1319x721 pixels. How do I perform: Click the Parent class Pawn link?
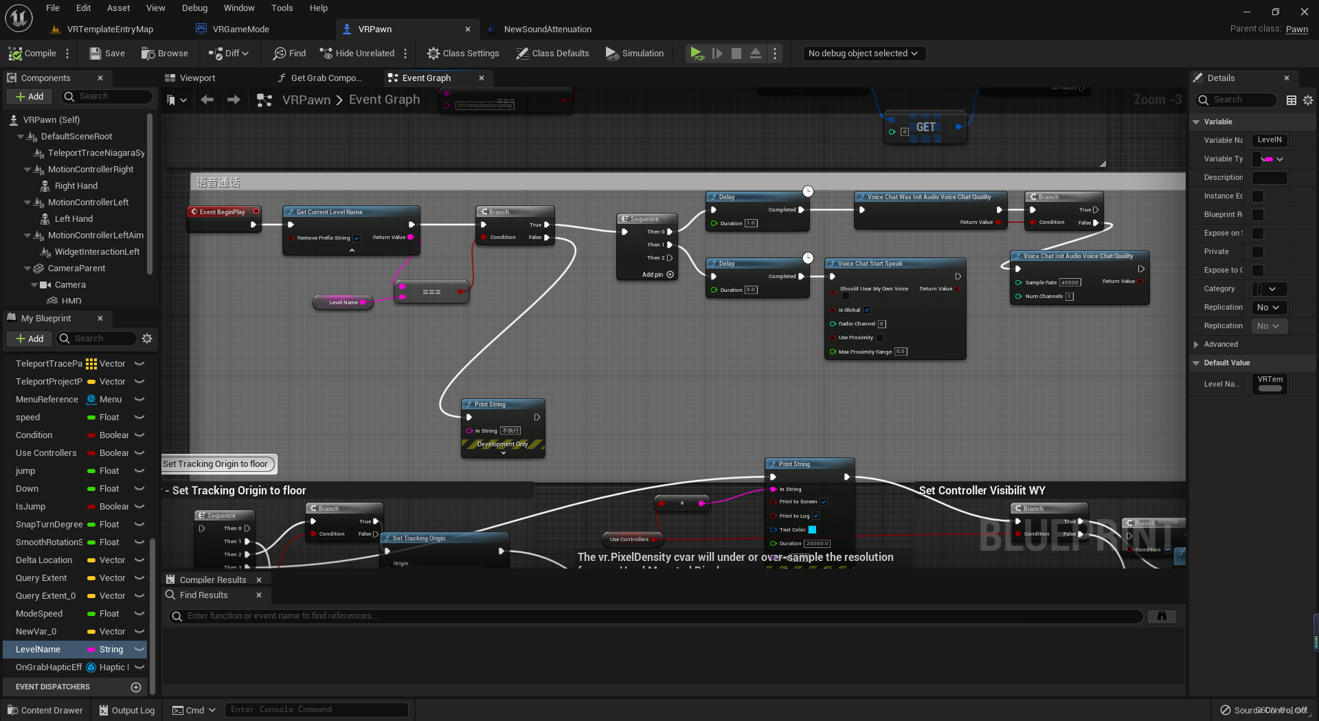1297,29
